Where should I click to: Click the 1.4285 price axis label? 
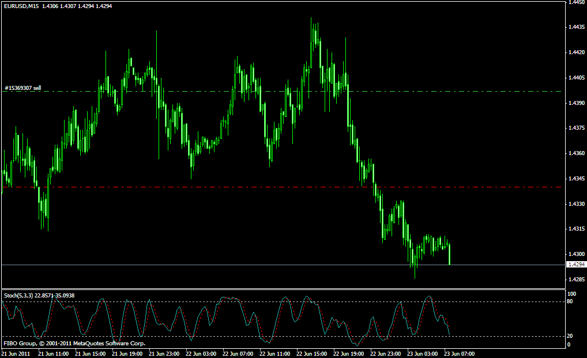click(576, 280)
